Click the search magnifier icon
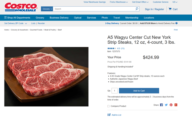Screen dimensions: 192x119 (137, 9)
